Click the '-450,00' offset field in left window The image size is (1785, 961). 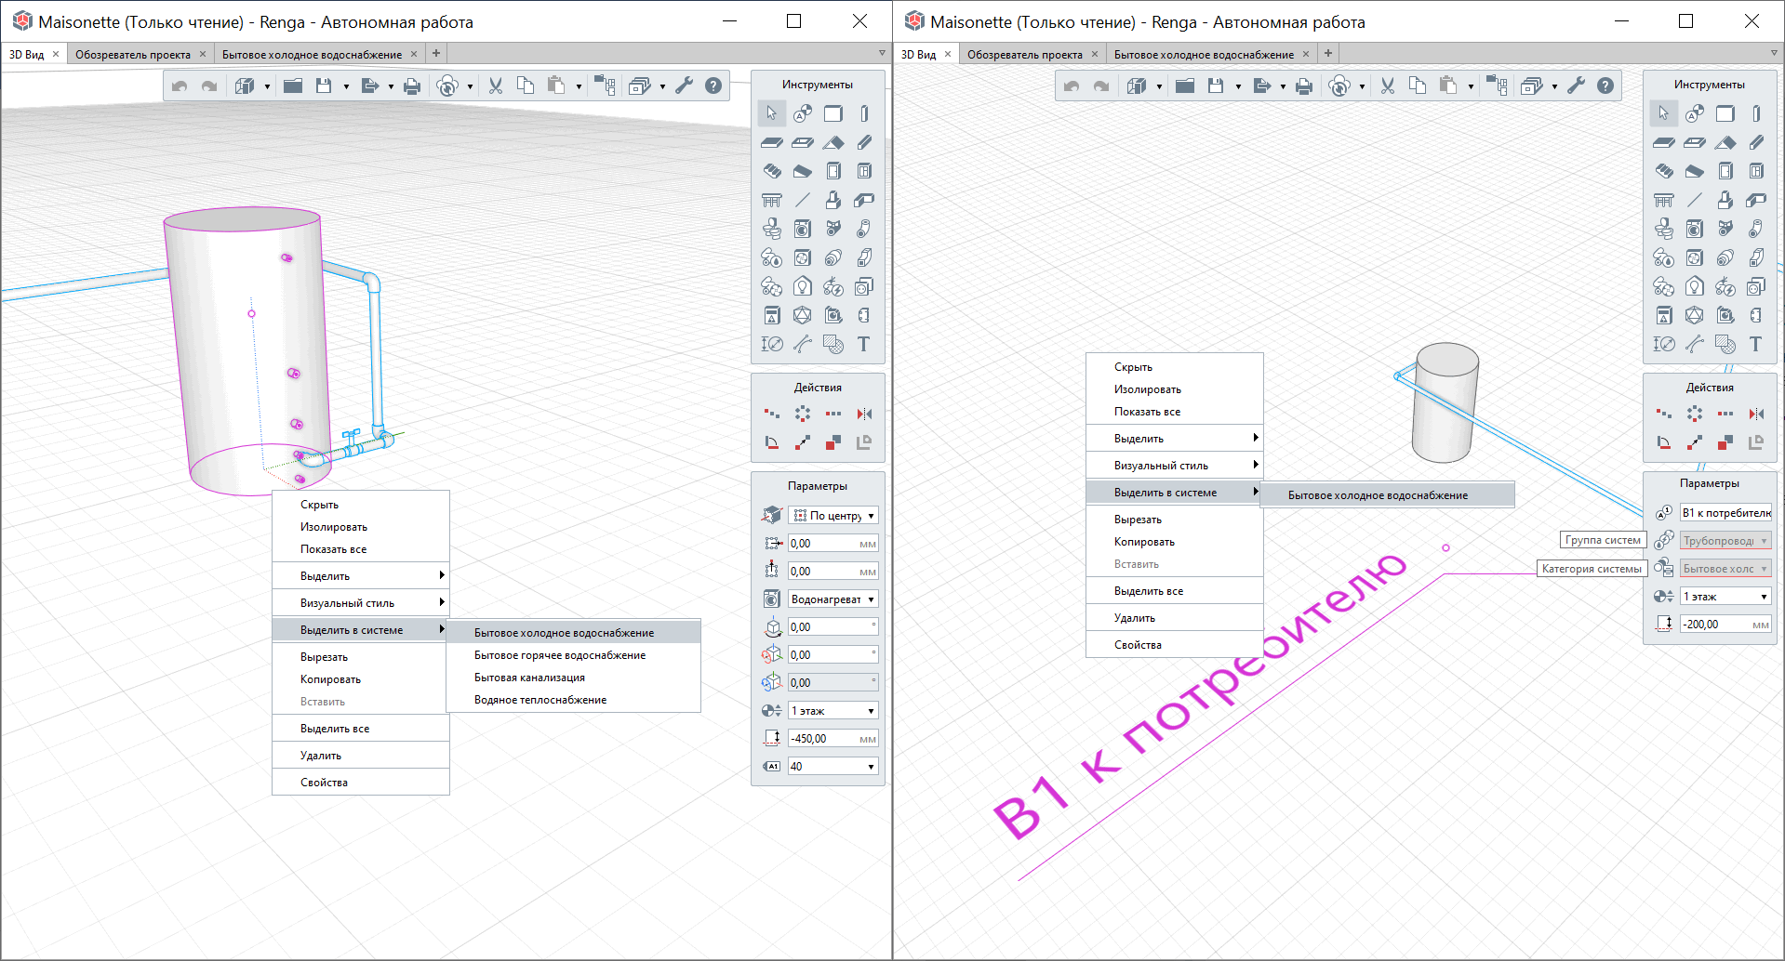pos(833,739)
